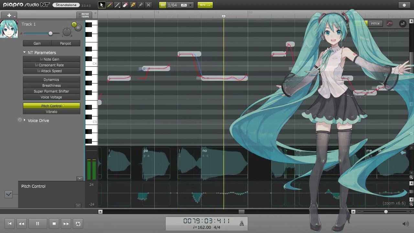414x233 pixels.
Task: Click the X tool in toolbar
Action: point(148,5)
